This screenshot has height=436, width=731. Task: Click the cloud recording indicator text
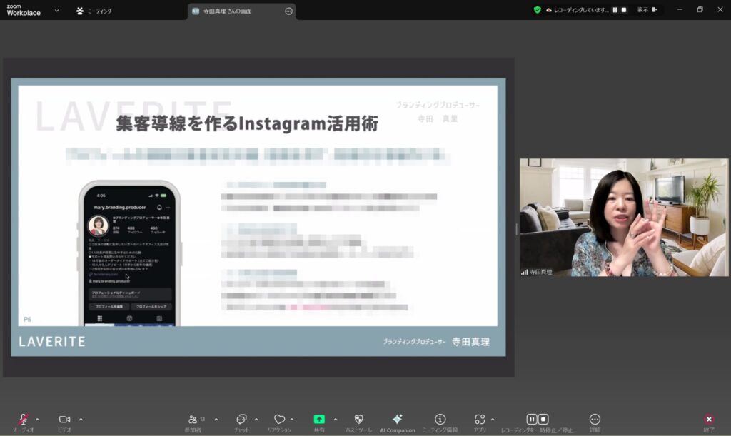coord(580,10)
